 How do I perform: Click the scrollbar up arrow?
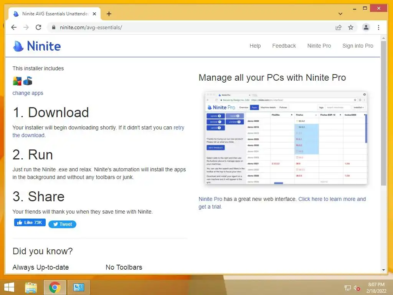pos(383,38)
